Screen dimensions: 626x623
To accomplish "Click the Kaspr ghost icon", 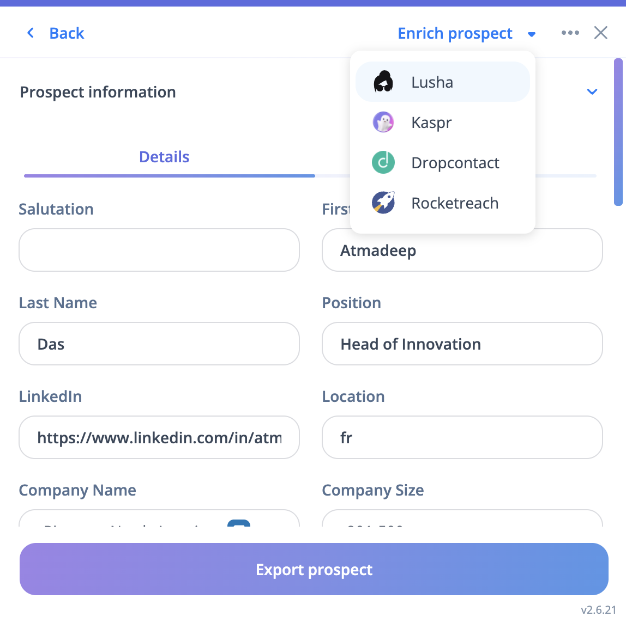I will [x=383, y=123].
